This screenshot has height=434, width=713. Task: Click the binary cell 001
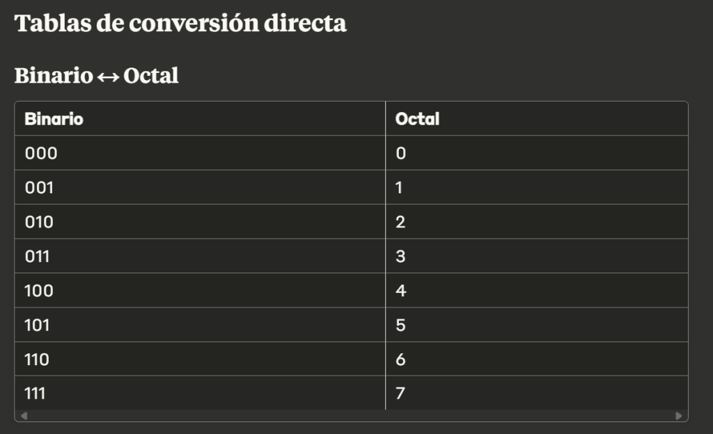(x=39, y=188)
